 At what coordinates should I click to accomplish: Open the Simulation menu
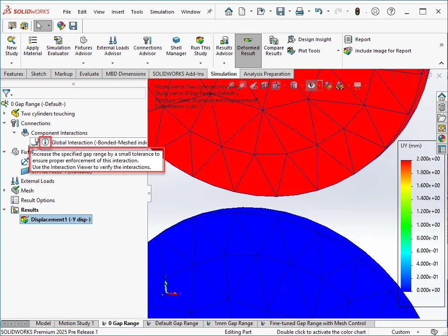pyautogui.click(x=162, y=12)
